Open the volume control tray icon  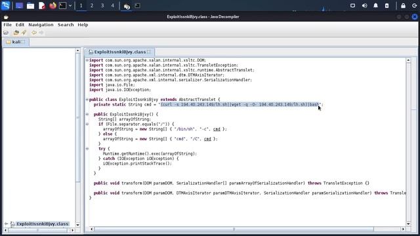[x=365, y=6]
